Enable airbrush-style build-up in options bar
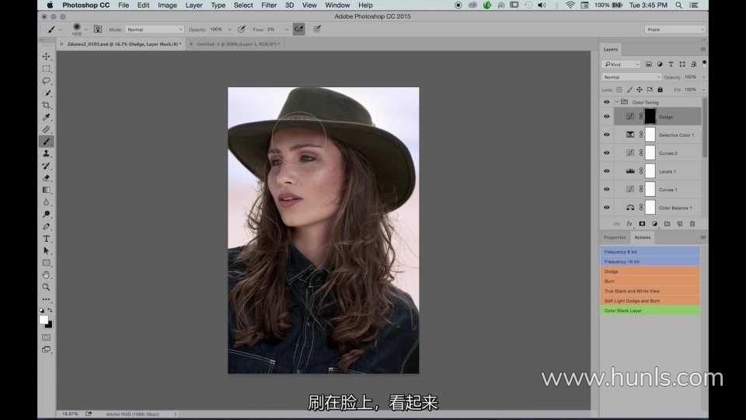This screenshot has height=420, width=746. [x=298, y=30]
